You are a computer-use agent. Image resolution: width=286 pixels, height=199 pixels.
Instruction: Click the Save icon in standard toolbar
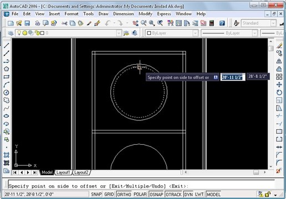pyautogui.click(x=27, y=23)
